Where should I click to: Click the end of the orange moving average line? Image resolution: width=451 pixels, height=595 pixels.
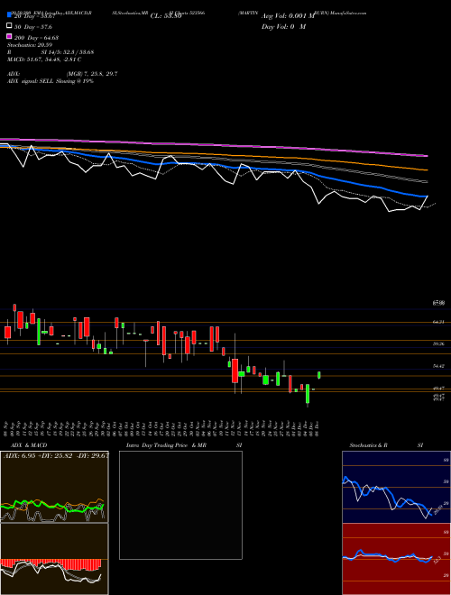(x=428, y=169)
